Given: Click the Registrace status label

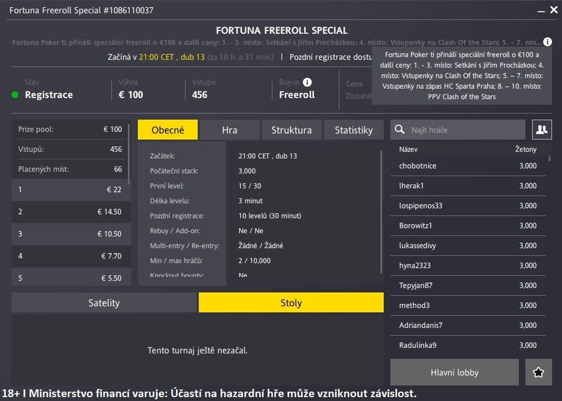Looking at the screenshot, I should point(49,95).
